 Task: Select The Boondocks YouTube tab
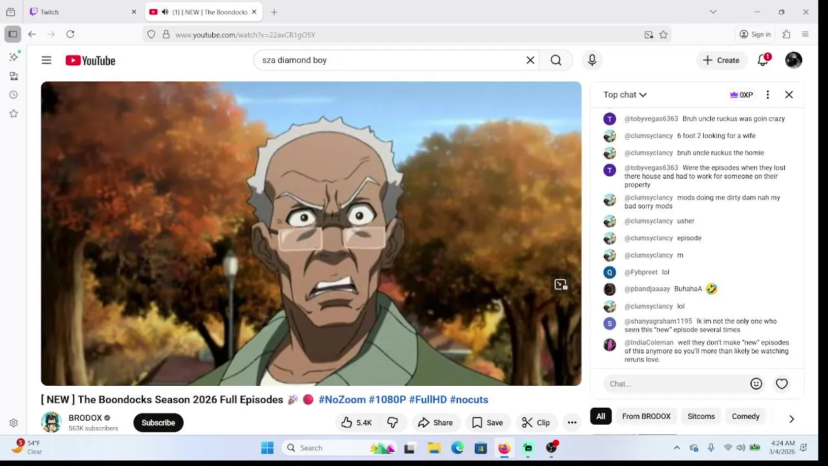click(202, 12)
